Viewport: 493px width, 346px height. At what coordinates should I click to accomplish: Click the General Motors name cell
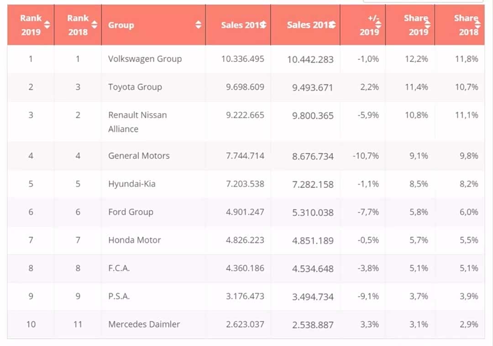coord(139,156)
